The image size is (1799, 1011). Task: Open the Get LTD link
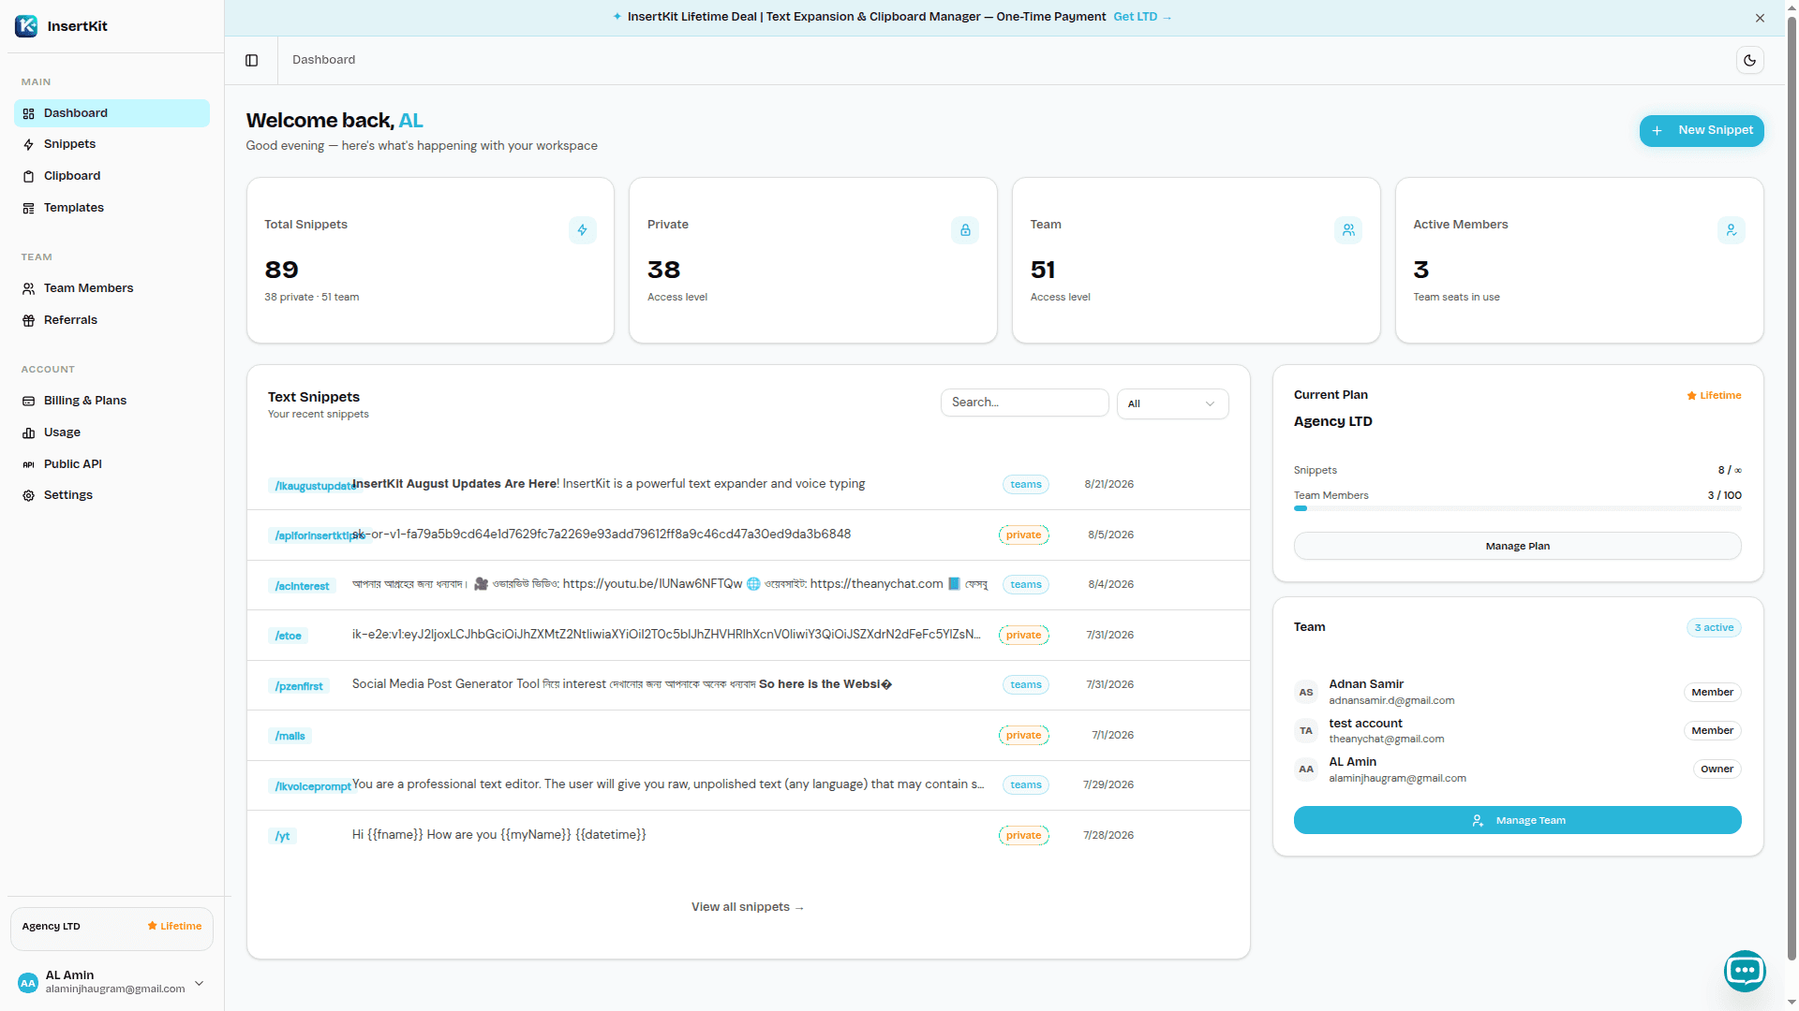click(x=1142, y=17)
